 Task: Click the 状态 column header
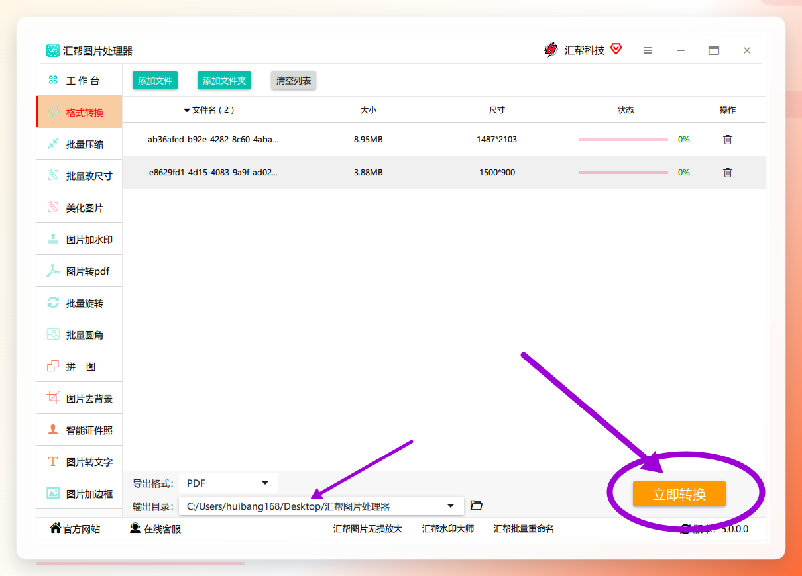pyautogui.click(x=626, y=111)
